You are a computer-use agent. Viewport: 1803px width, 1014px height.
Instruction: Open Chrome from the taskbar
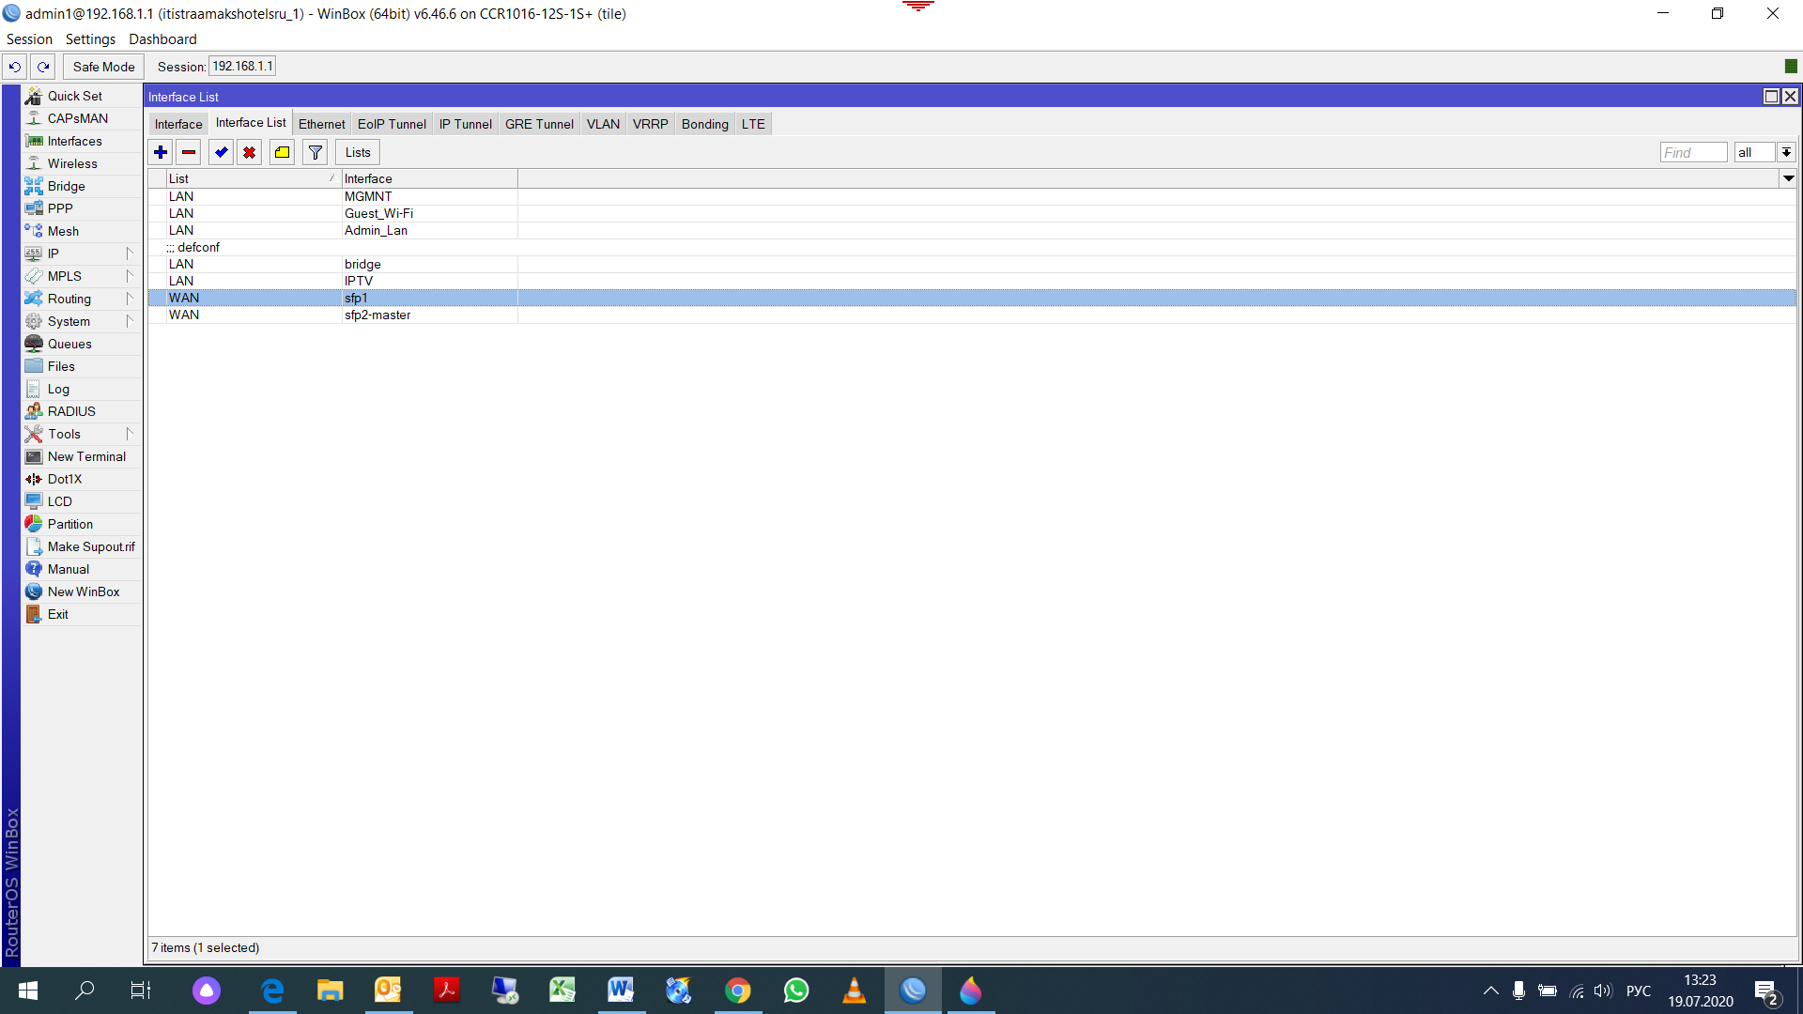click(x=737, y=991)
